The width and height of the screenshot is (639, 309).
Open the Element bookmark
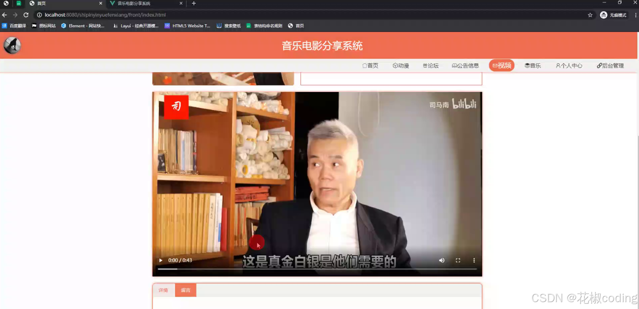(83, 26)
